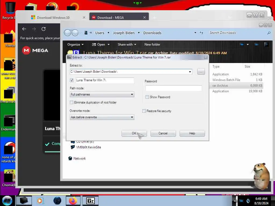
Task: Click Open with 7z in Explorer toolbar
Action: (x=99, y=45)
